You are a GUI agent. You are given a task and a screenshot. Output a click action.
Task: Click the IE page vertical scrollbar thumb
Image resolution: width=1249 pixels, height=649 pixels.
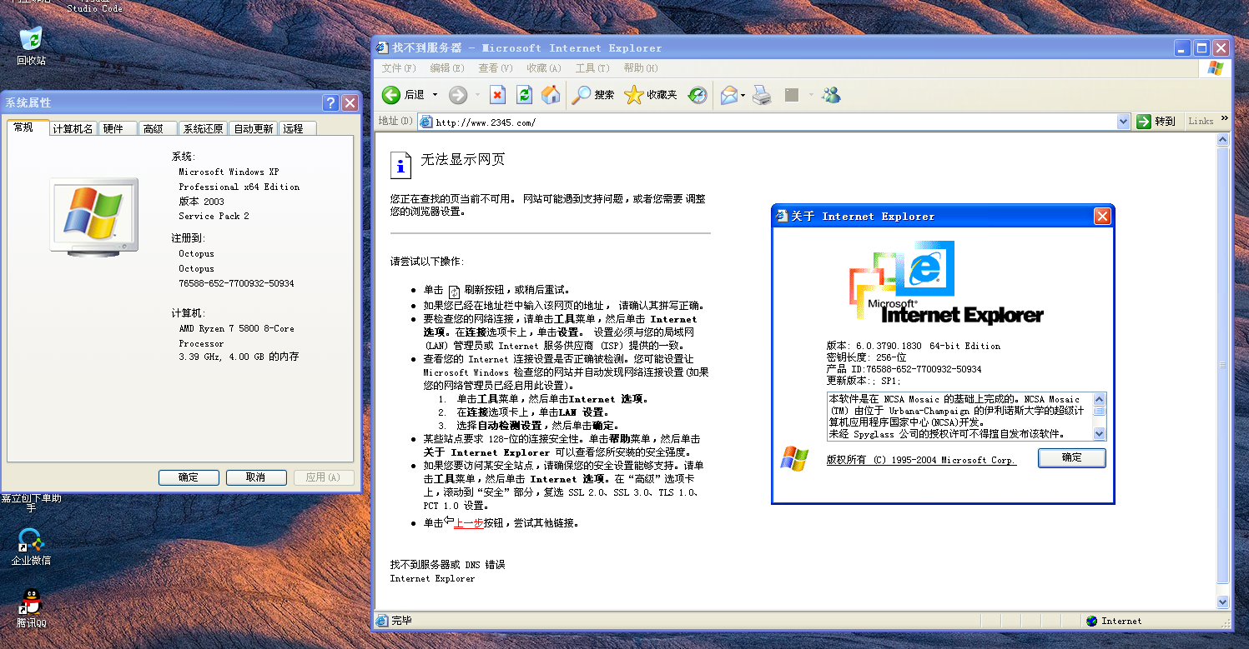pyautogui.click(x=1223, y=365)
